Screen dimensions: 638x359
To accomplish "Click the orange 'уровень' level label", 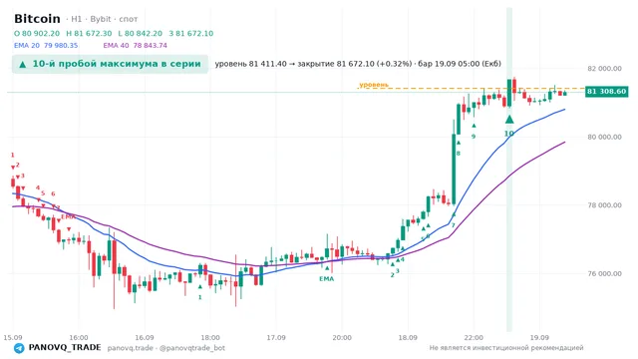I will pos(374,85).
